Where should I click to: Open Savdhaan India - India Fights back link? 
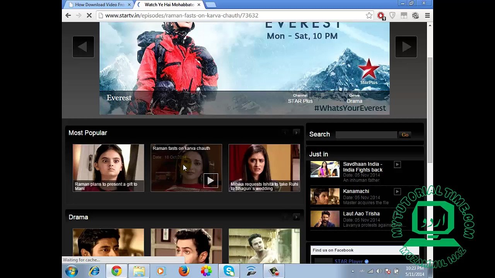[363, 167]
